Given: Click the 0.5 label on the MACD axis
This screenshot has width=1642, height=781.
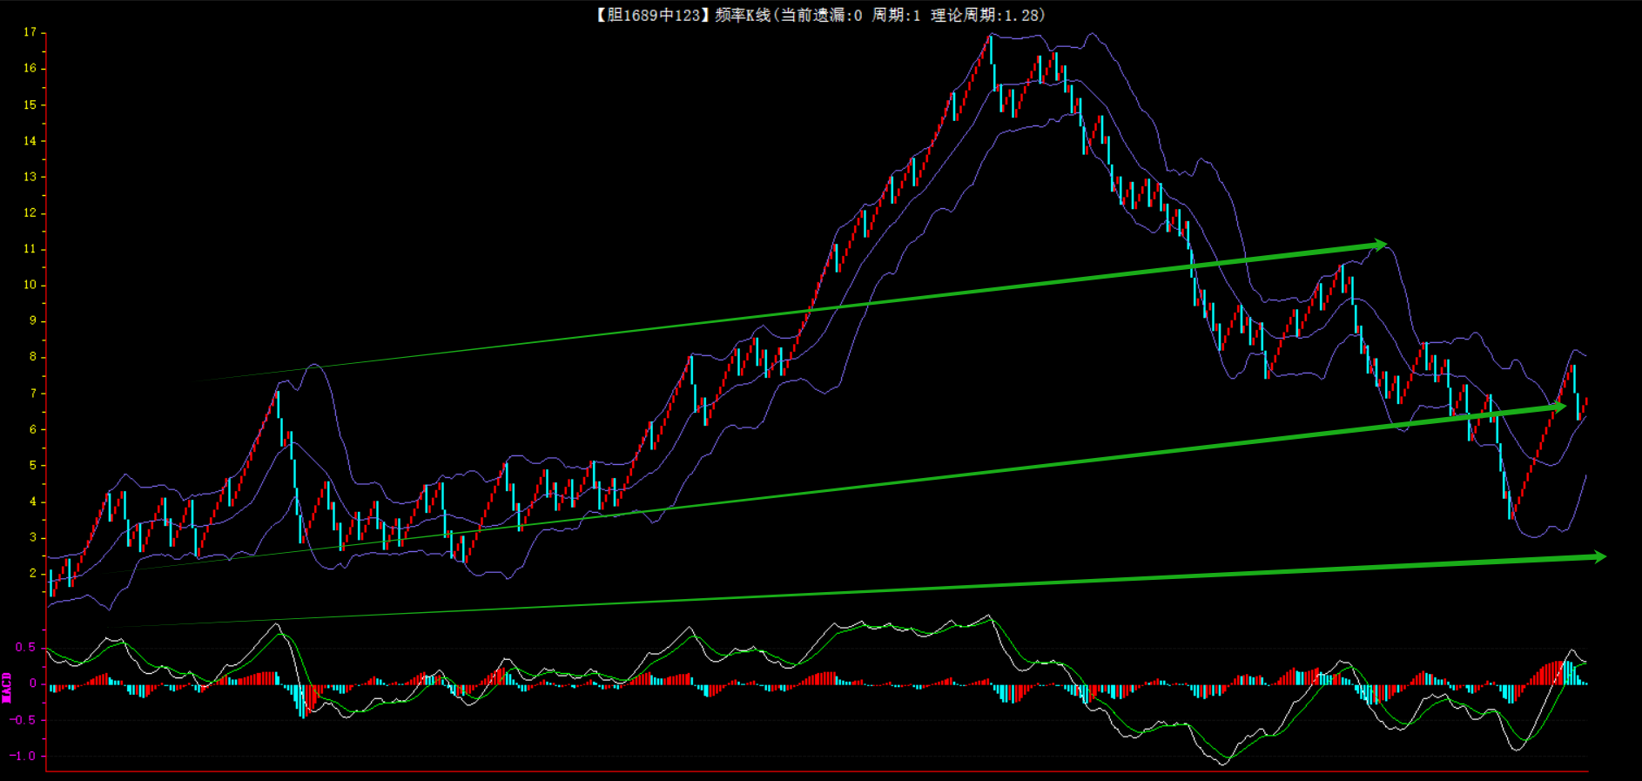Looking at the screenshot, I should [25, 647].
